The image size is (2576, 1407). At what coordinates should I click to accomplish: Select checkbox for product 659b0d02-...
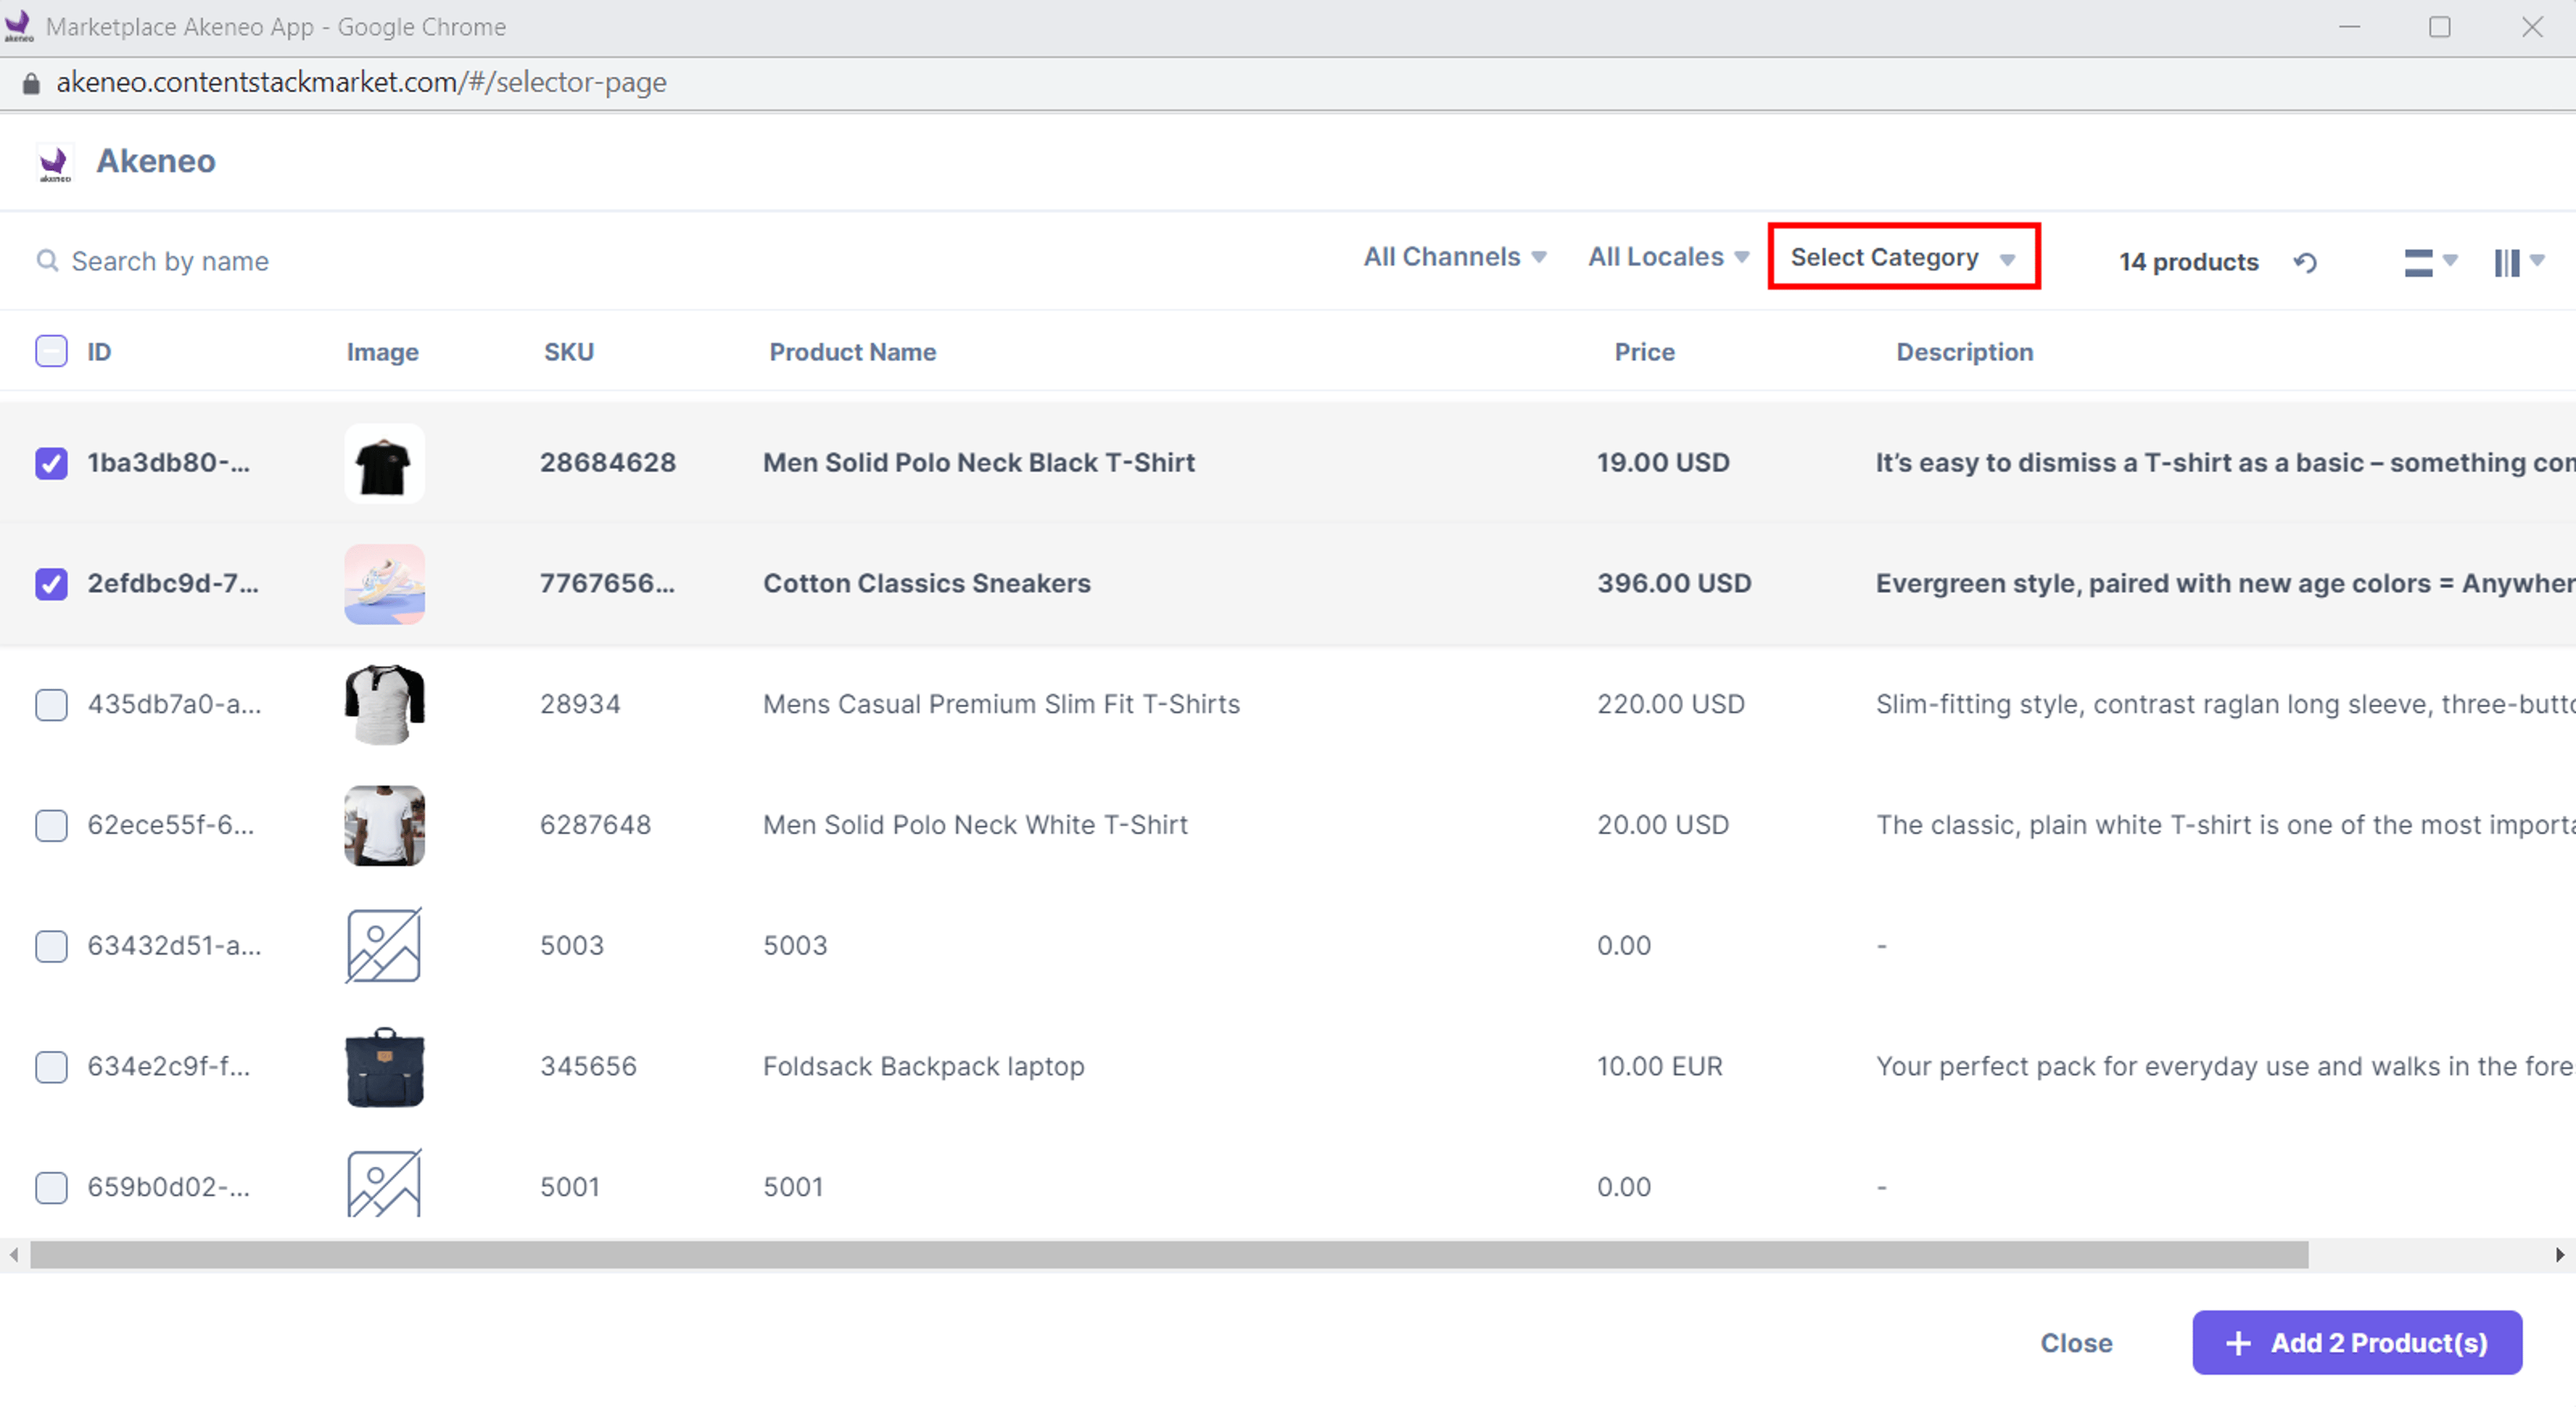51,1188
